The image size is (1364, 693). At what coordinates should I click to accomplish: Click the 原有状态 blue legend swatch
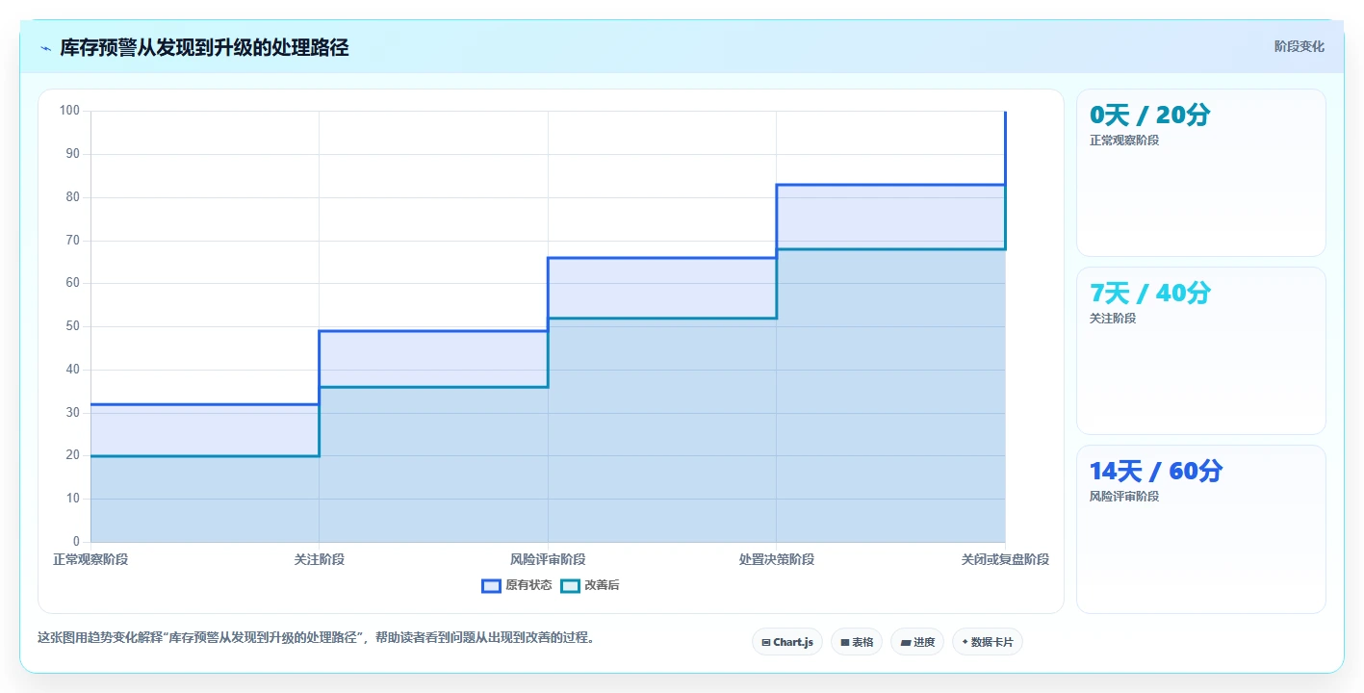(x=491, y=585)
